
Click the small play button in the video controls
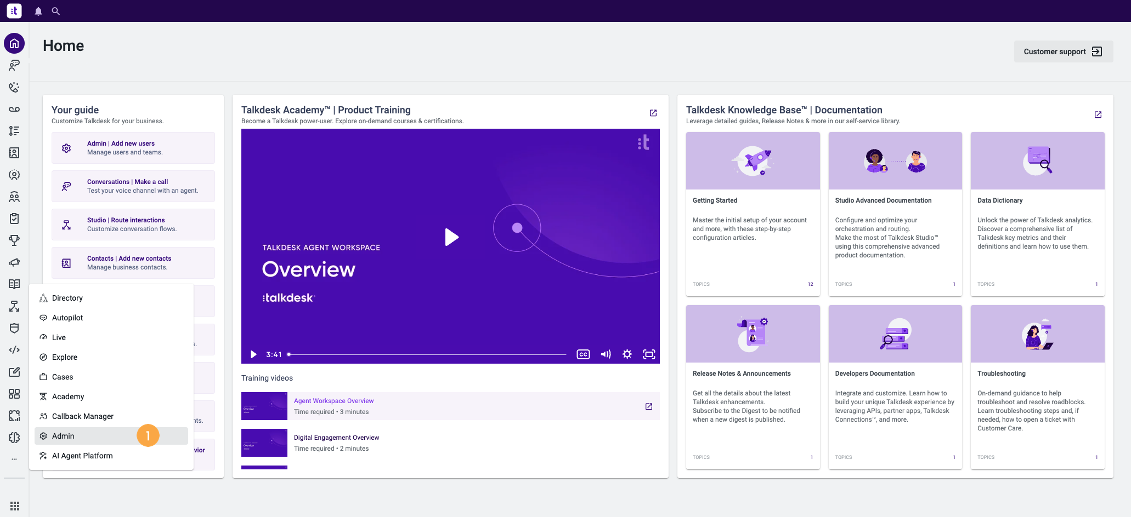[x=253, y=354]
